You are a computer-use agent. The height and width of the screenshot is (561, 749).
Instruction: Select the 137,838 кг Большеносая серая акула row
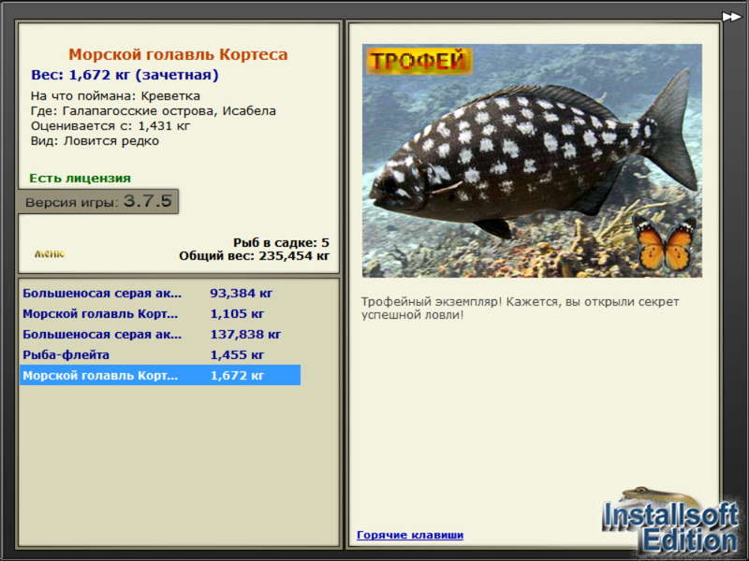pos(160,334)
